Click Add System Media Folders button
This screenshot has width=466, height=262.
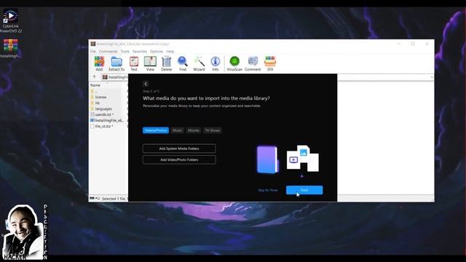tap(179, 148)
